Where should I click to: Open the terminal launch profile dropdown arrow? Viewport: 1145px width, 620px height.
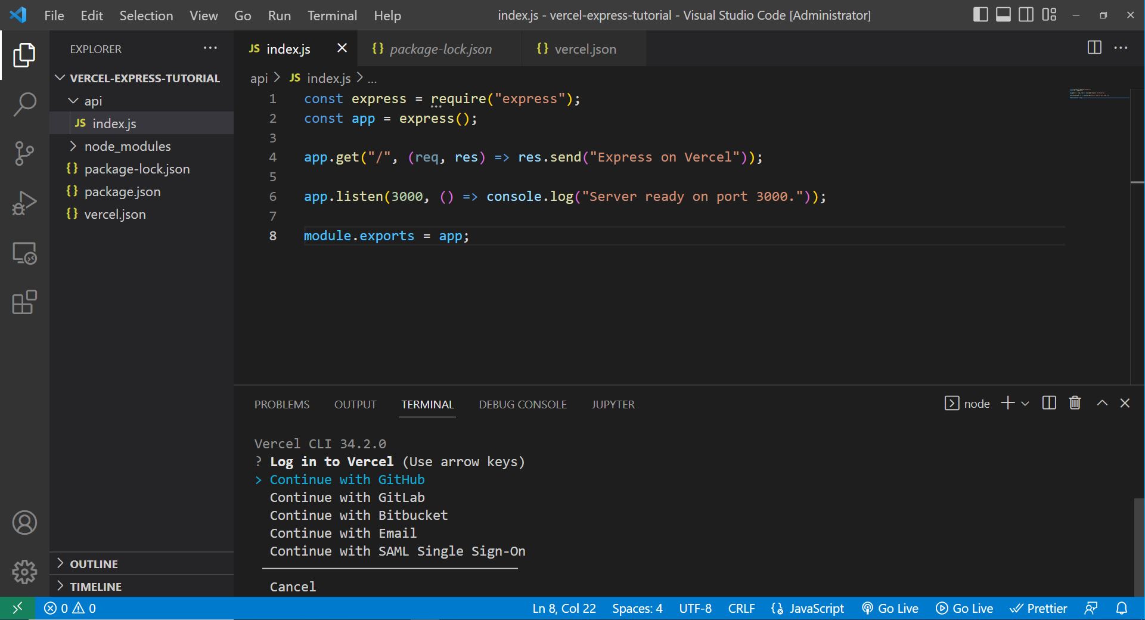(1025, 404)
